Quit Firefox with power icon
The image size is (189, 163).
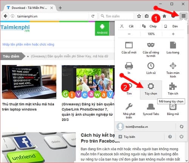click(181, 137)
